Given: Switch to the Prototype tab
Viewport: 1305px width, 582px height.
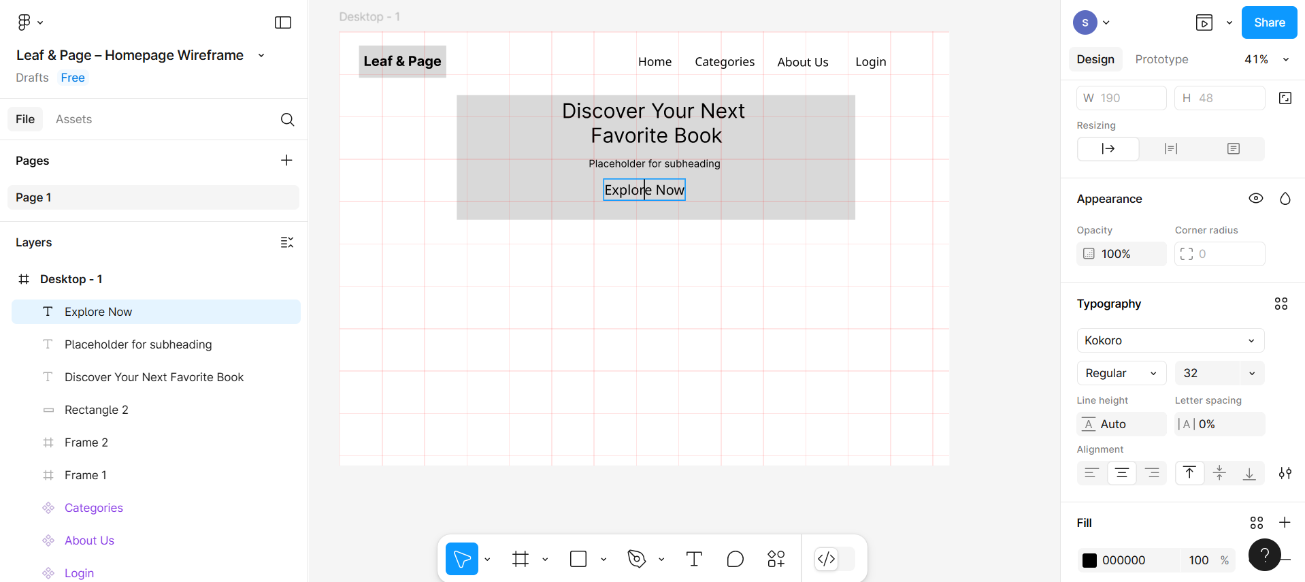Looking at the screenshot, I should (1161, 60).
